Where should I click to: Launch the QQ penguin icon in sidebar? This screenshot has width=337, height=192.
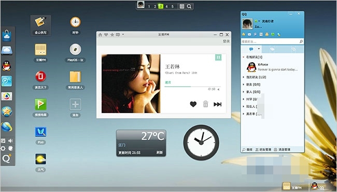coord(7,66)
